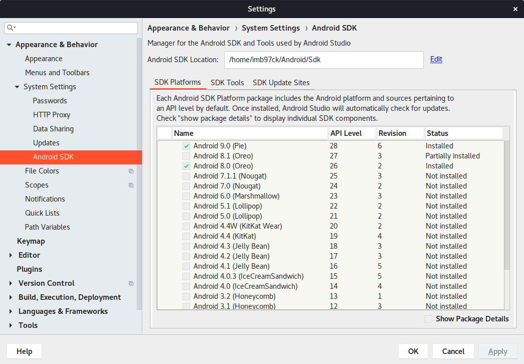Select the Android 4.1 (Jelly Bean) row name
The width and height of the screenshot is (524, 364).
point(231,266)
